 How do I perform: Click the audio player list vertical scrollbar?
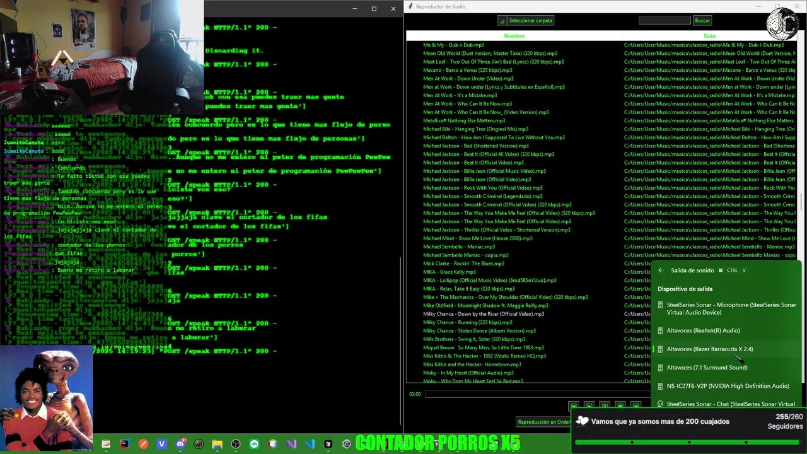tap(802, 202)
